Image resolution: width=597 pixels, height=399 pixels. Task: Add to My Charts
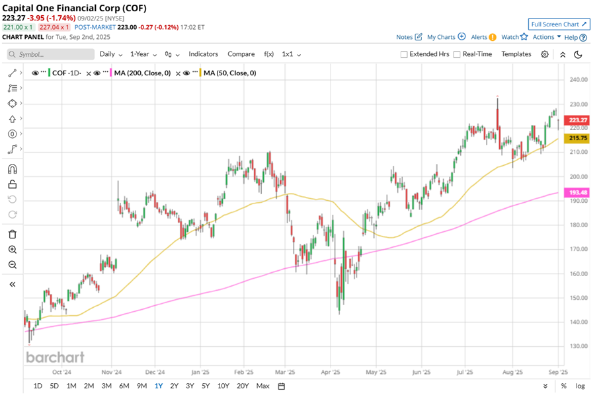[446, 37]
